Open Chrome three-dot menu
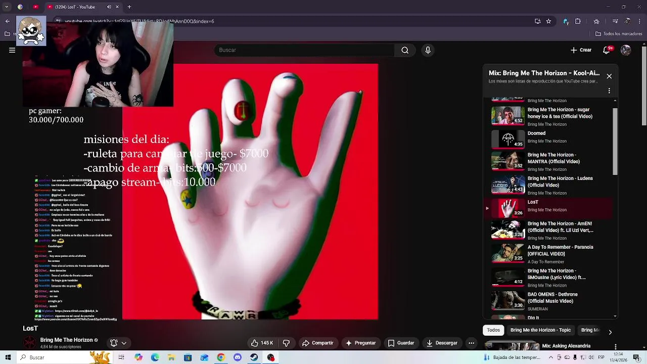Viewport: 647px width, 364px height. (640, 21)
